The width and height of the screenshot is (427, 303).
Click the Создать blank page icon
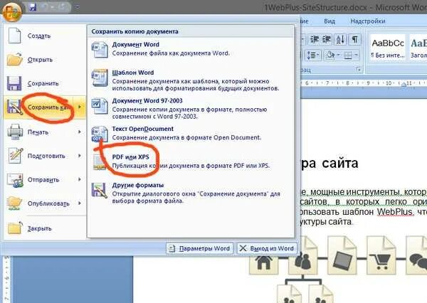[x=14, y=36]
